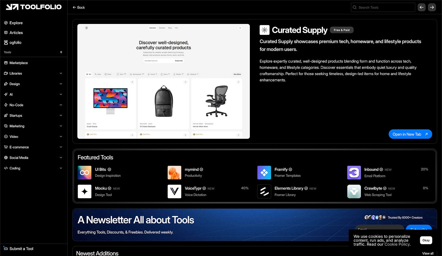Viewport: 442px width, 256px height.
Task: Go to previous tool arrow button
Action: pyautogui.click(x=421, y=7)
